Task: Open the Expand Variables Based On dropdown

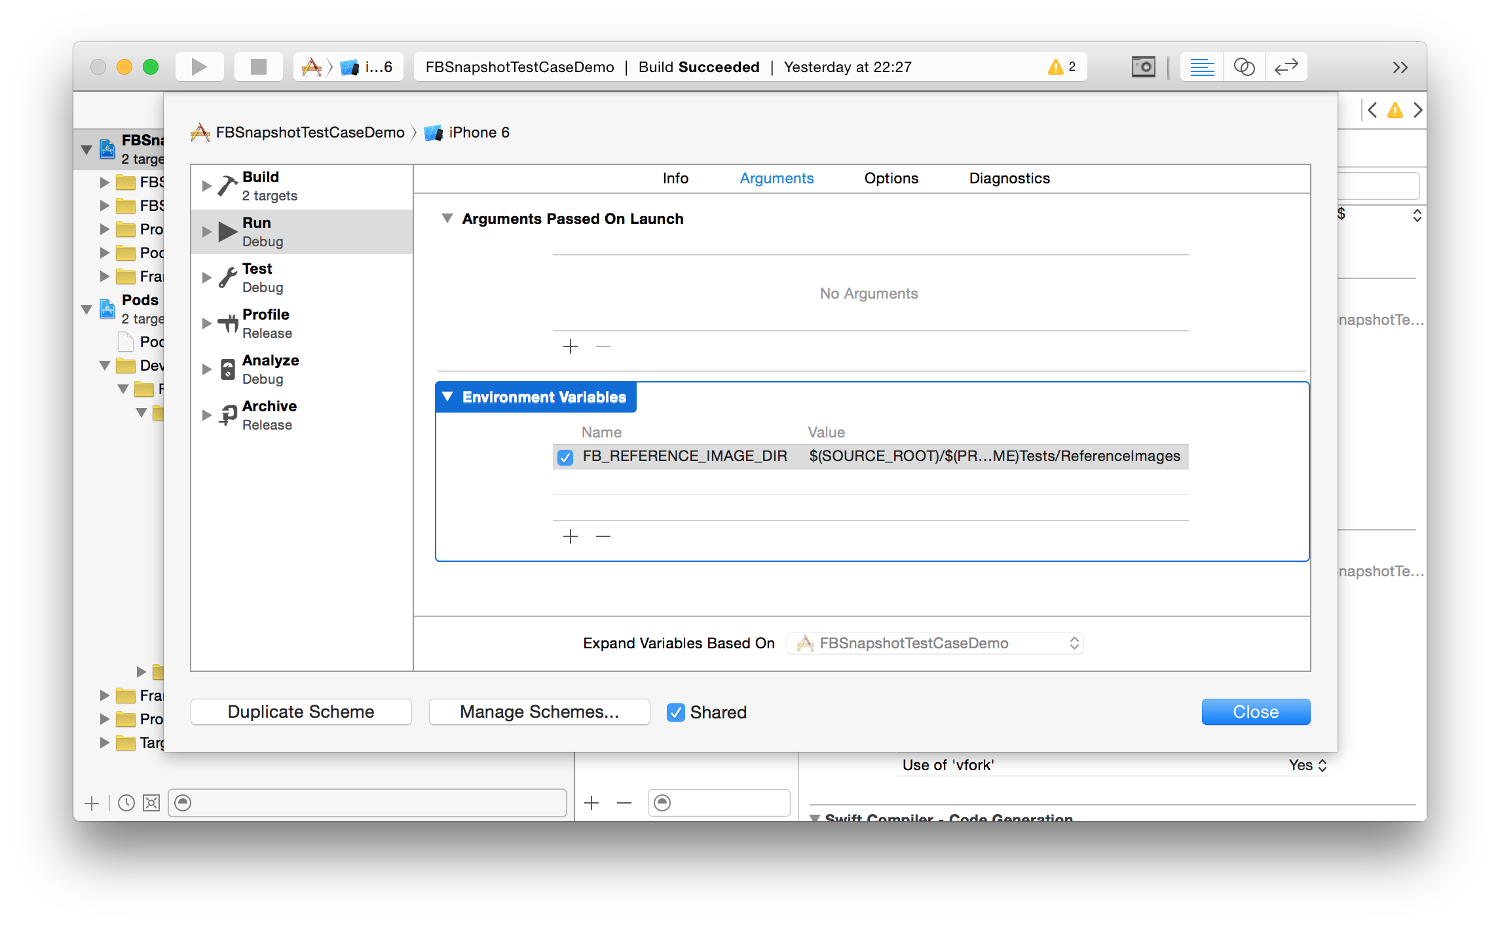Action: tap(935, 643)
